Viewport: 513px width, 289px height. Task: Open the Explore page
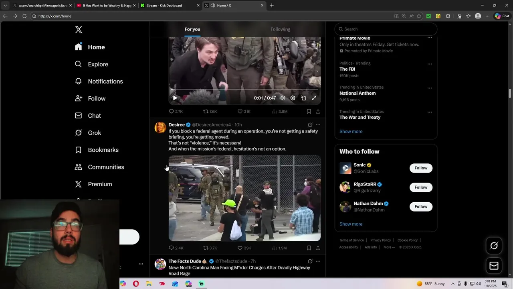pyautogui.click(x=91, y=64)
